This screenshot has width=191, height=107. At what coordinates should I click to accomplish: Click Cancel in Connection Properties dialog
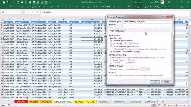[167, 82]
